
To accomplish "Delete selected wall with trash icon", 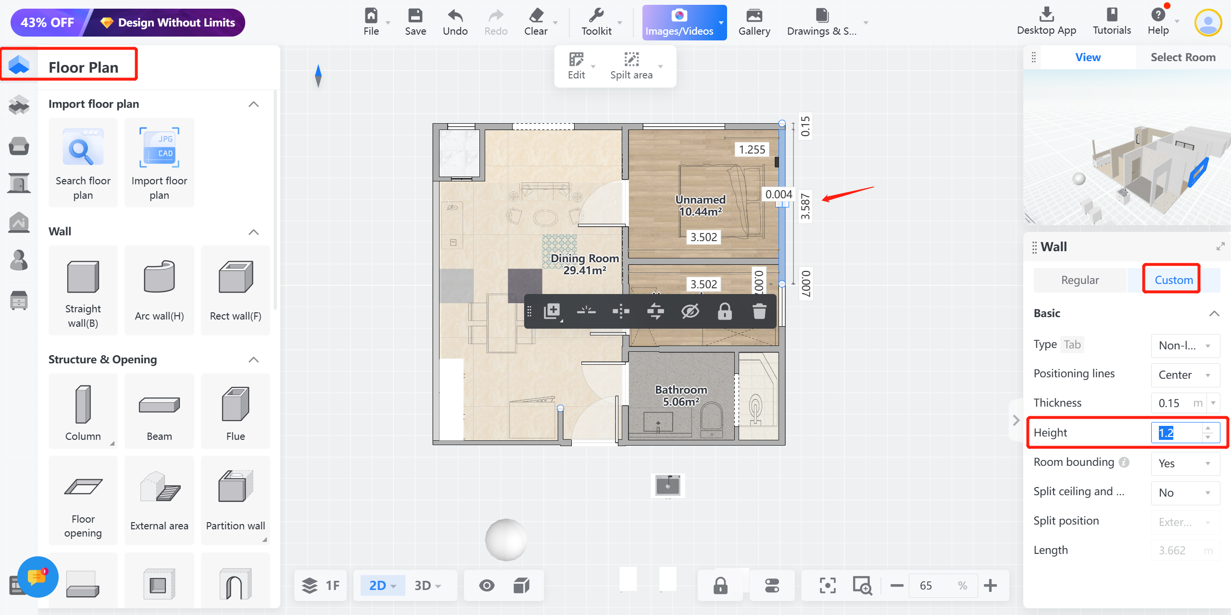I will tap(759, 311).
